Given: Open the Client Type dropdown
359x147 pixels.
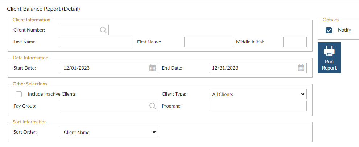Looking at the screenshot, I should [x=257, y=94].
